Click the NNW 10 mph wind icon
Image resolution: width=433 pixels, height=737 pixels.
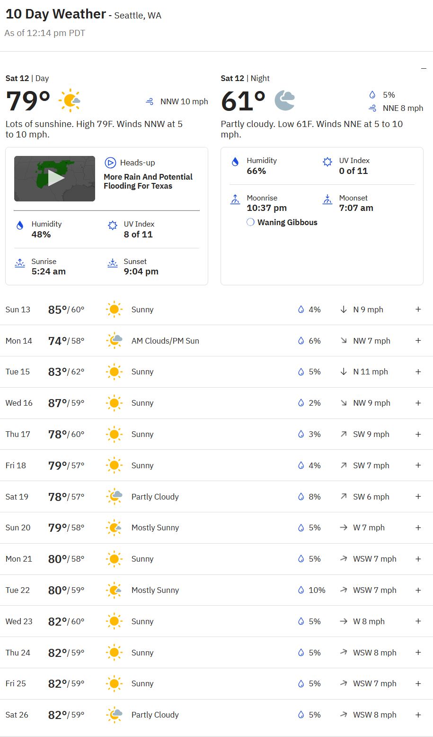point(150,101)
